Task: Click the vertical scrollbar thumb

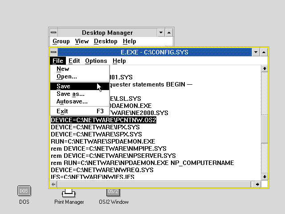Action: (265, 129)
